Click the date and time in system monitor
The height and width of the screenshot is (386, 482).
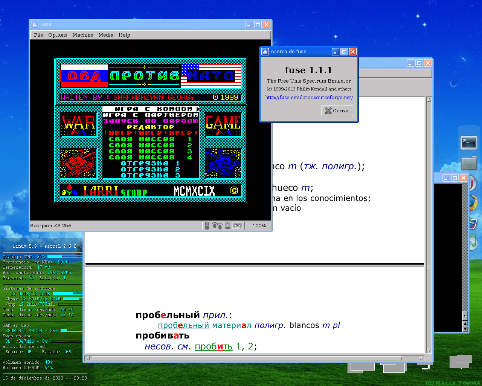(45, 378)
